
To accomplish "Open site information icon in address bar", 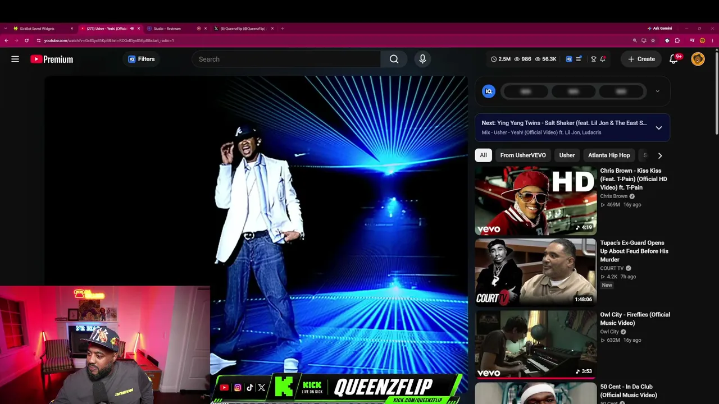I will [x=39, y=40].
